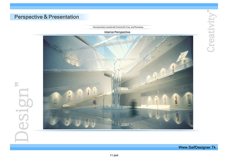228x161 pixels.
Task: Open the Www.SaifDesigner.Tk website link
Action: (x=197, y=147)
